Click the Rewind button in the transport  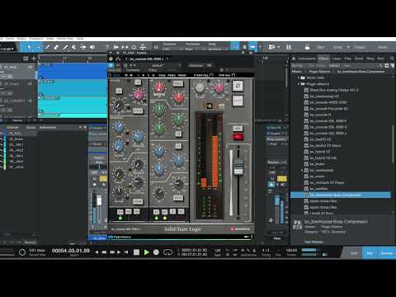click(104, 252)
